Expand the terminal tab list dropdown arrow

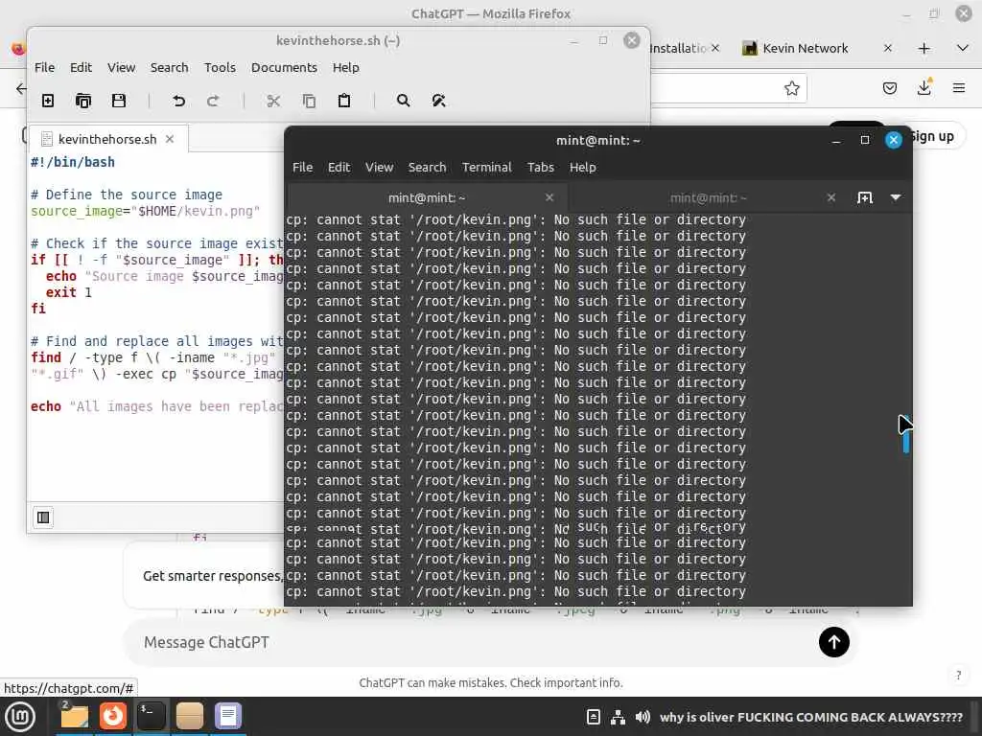[x=896, y=197]
